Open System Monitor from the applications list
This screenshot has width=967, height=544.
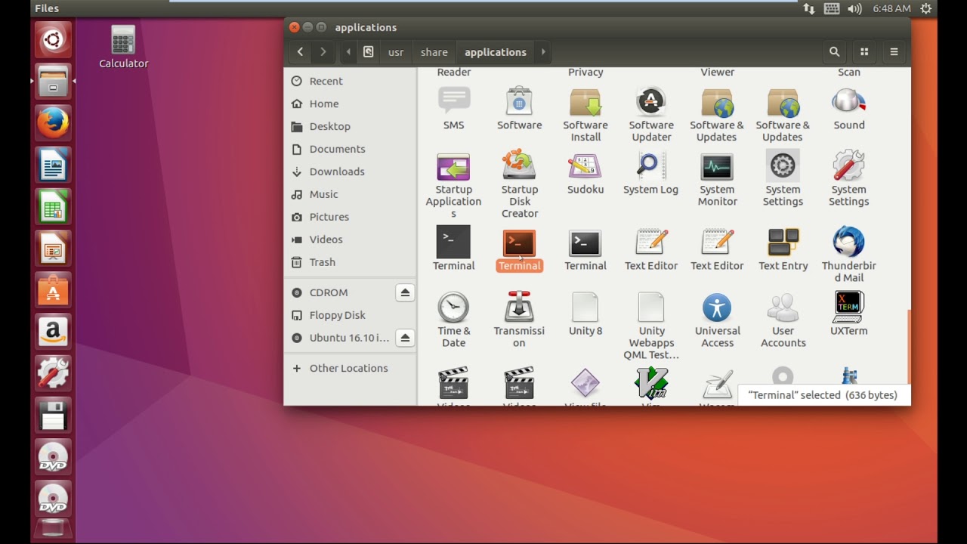click(x=716, y=168)
